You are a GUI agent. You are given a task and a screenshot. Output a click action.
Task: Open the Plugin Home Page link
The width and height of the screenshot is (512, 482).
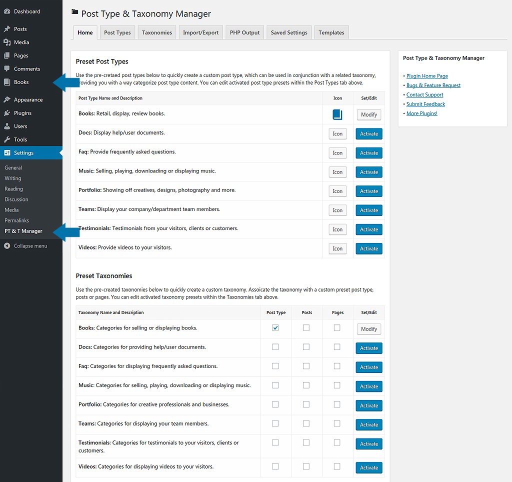point(427,76)
